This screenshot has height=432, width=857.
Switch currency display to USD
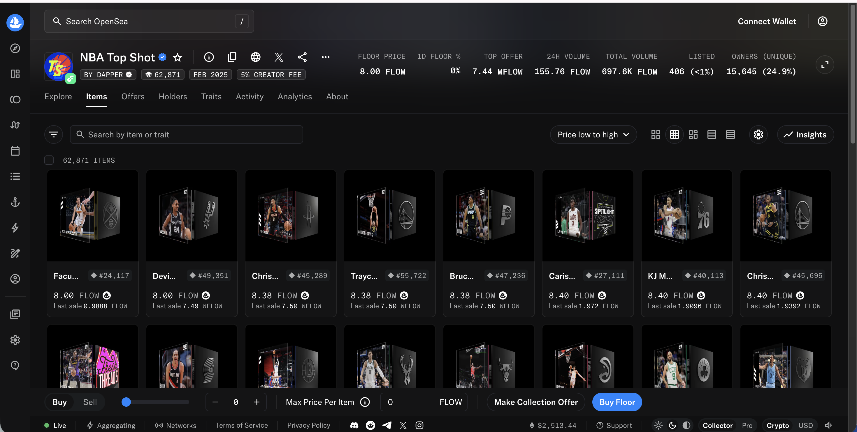805,425
